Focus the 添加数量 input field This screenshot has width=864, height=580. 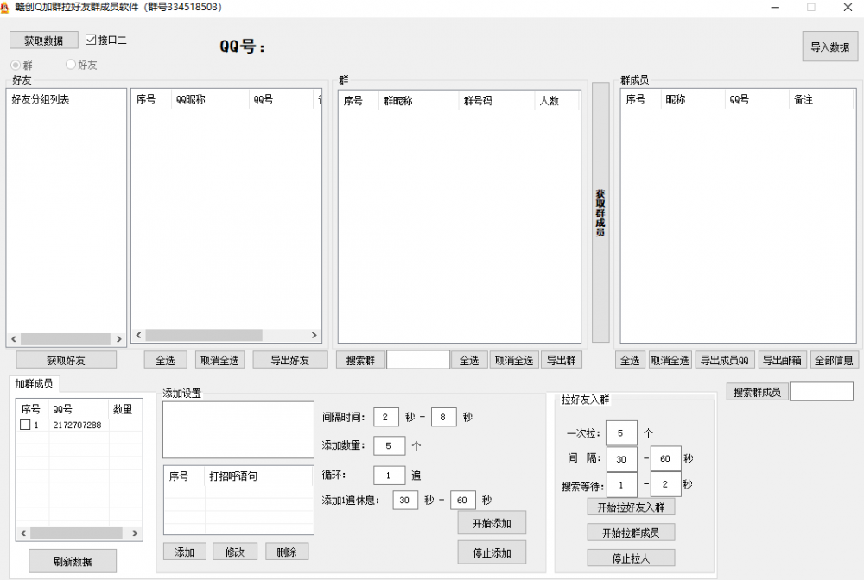pyautogui.click(x=389, y=445)
